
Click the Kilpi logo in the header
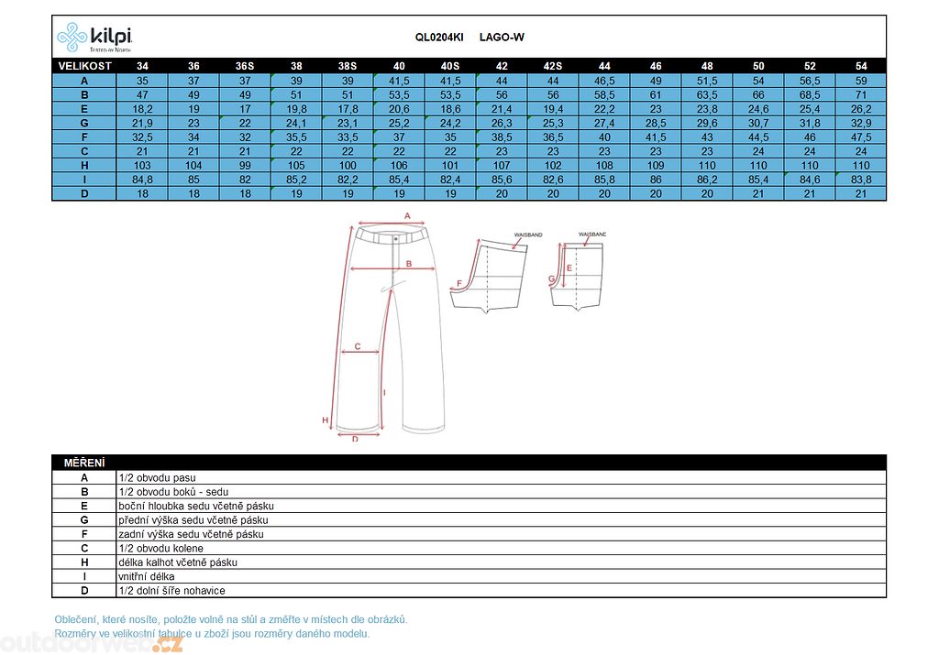94,37
